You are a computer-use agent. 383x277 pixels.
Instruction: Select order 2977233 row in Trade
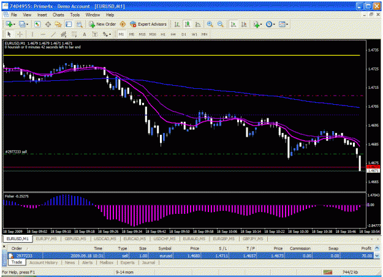191,256
